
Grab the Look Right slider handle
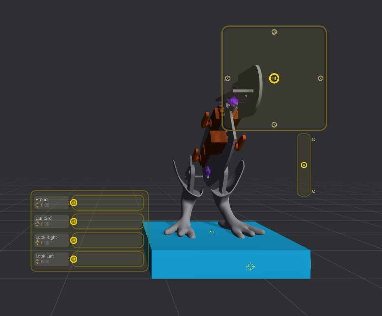74,241
